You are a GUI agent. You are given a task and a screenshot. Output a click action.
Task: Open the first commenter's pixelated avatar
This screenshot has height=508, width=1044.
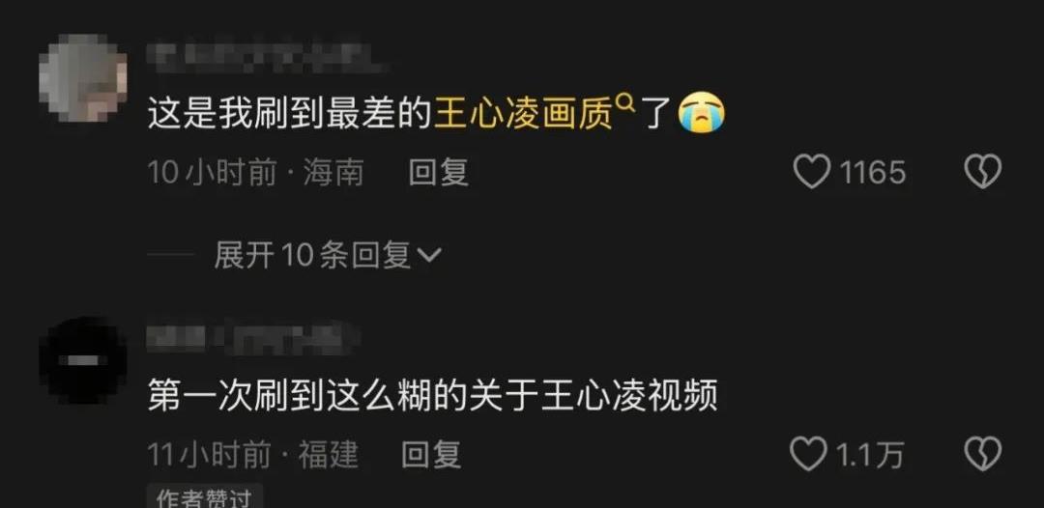pos(83,78)
